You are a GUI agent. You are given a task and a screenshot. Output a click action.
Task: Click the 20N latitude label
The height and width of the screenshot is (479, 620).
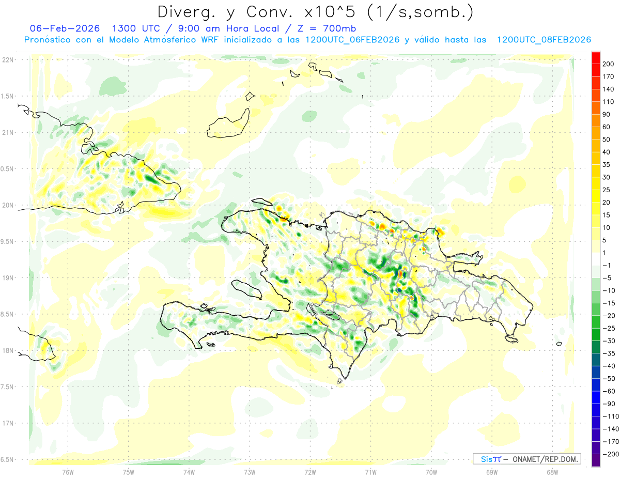click(8, 205)
